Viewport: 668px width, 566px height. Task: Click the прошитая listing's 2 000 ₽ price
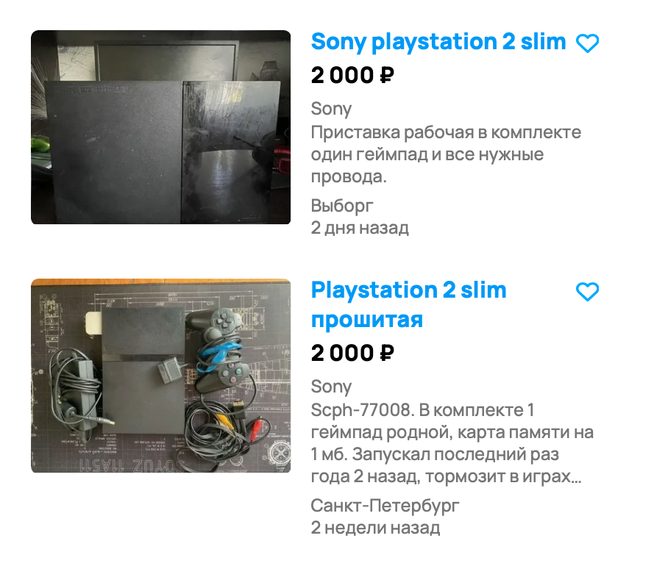pyautogui.click(x=352, y=353)
